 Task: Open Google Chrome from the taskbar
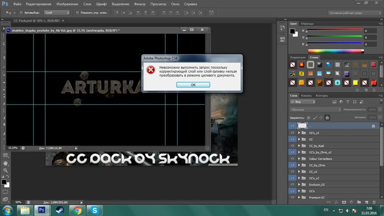coord(77,210)
